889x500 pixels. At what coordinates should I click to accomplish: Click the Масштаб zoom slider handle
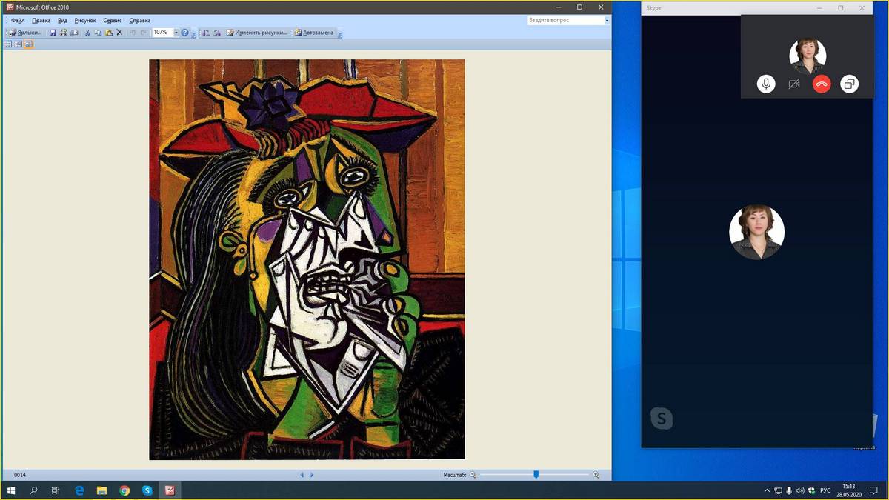[536, 475]
